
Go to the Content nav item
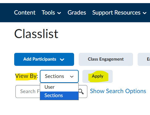coord(25,13)
